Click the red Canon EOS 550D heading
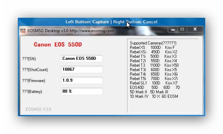The height and width of the screenshot is (134, 223). coord(58,44)
